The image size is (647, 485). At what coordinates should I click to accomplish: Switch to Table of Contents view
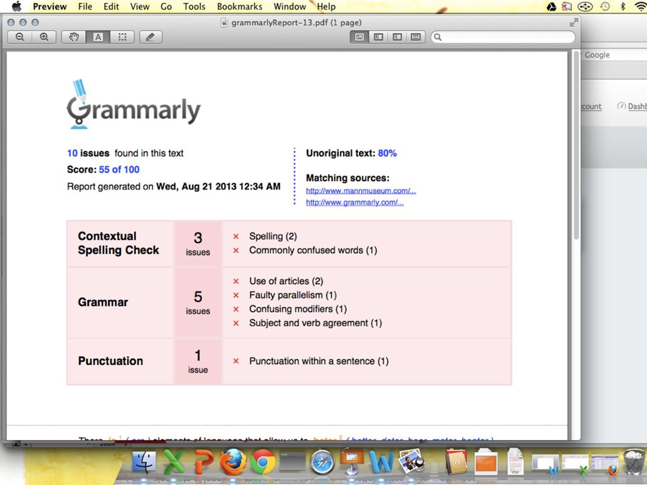coord(397,37)
